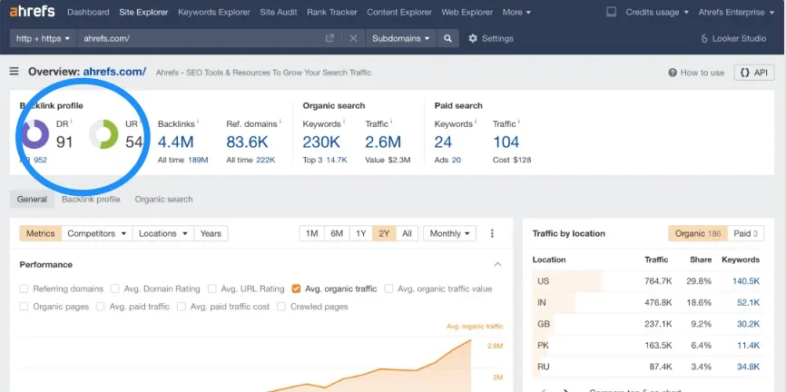This screenshot has width=786, height=392.
Task: Open Content Explorer in top navigation
Action: click(399, 12)
